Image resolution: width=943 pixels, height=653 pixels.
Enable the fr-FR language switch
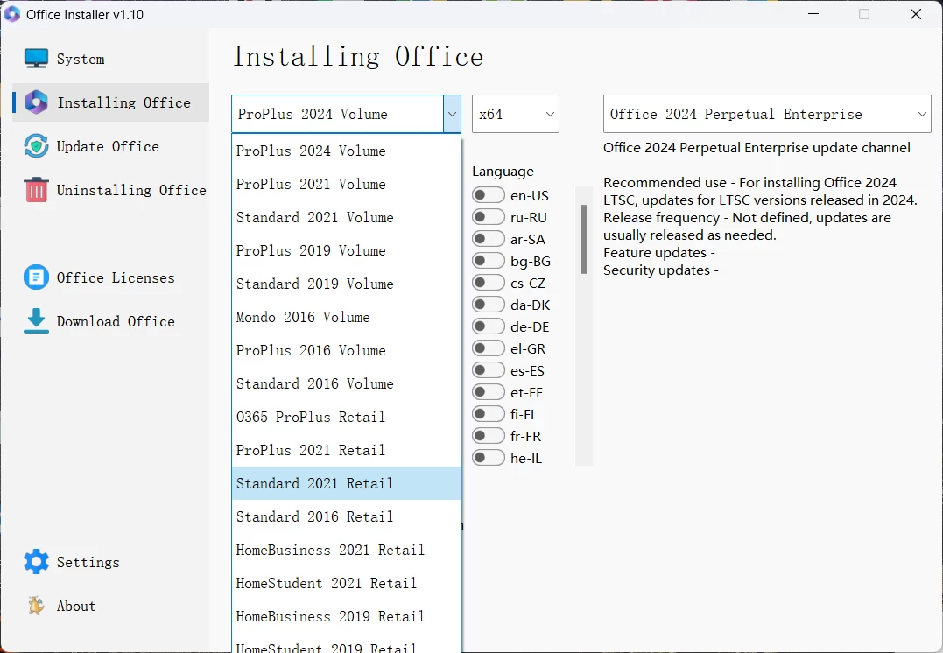pos(488,435)
